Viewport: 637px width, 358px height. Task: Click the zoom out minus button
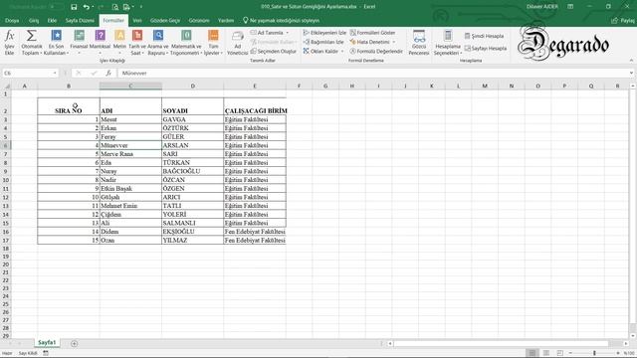(570, 353)
